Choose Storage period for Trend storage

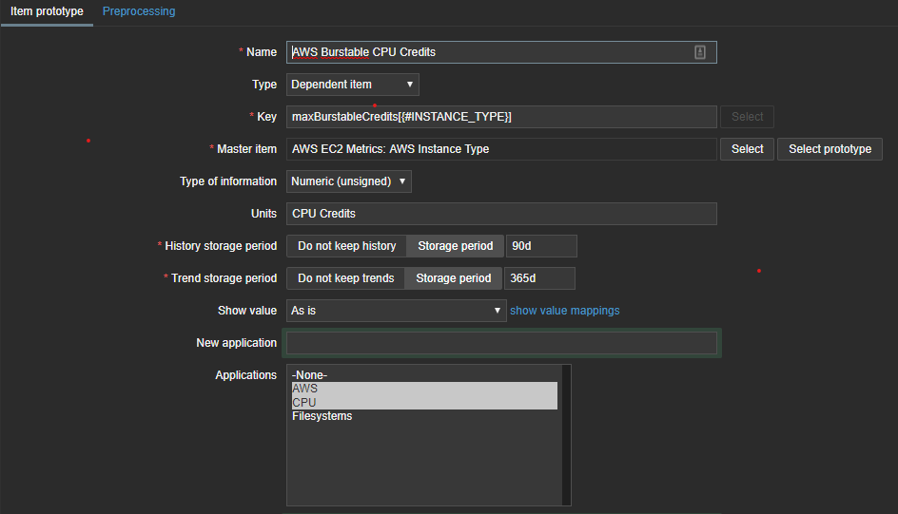453,278
